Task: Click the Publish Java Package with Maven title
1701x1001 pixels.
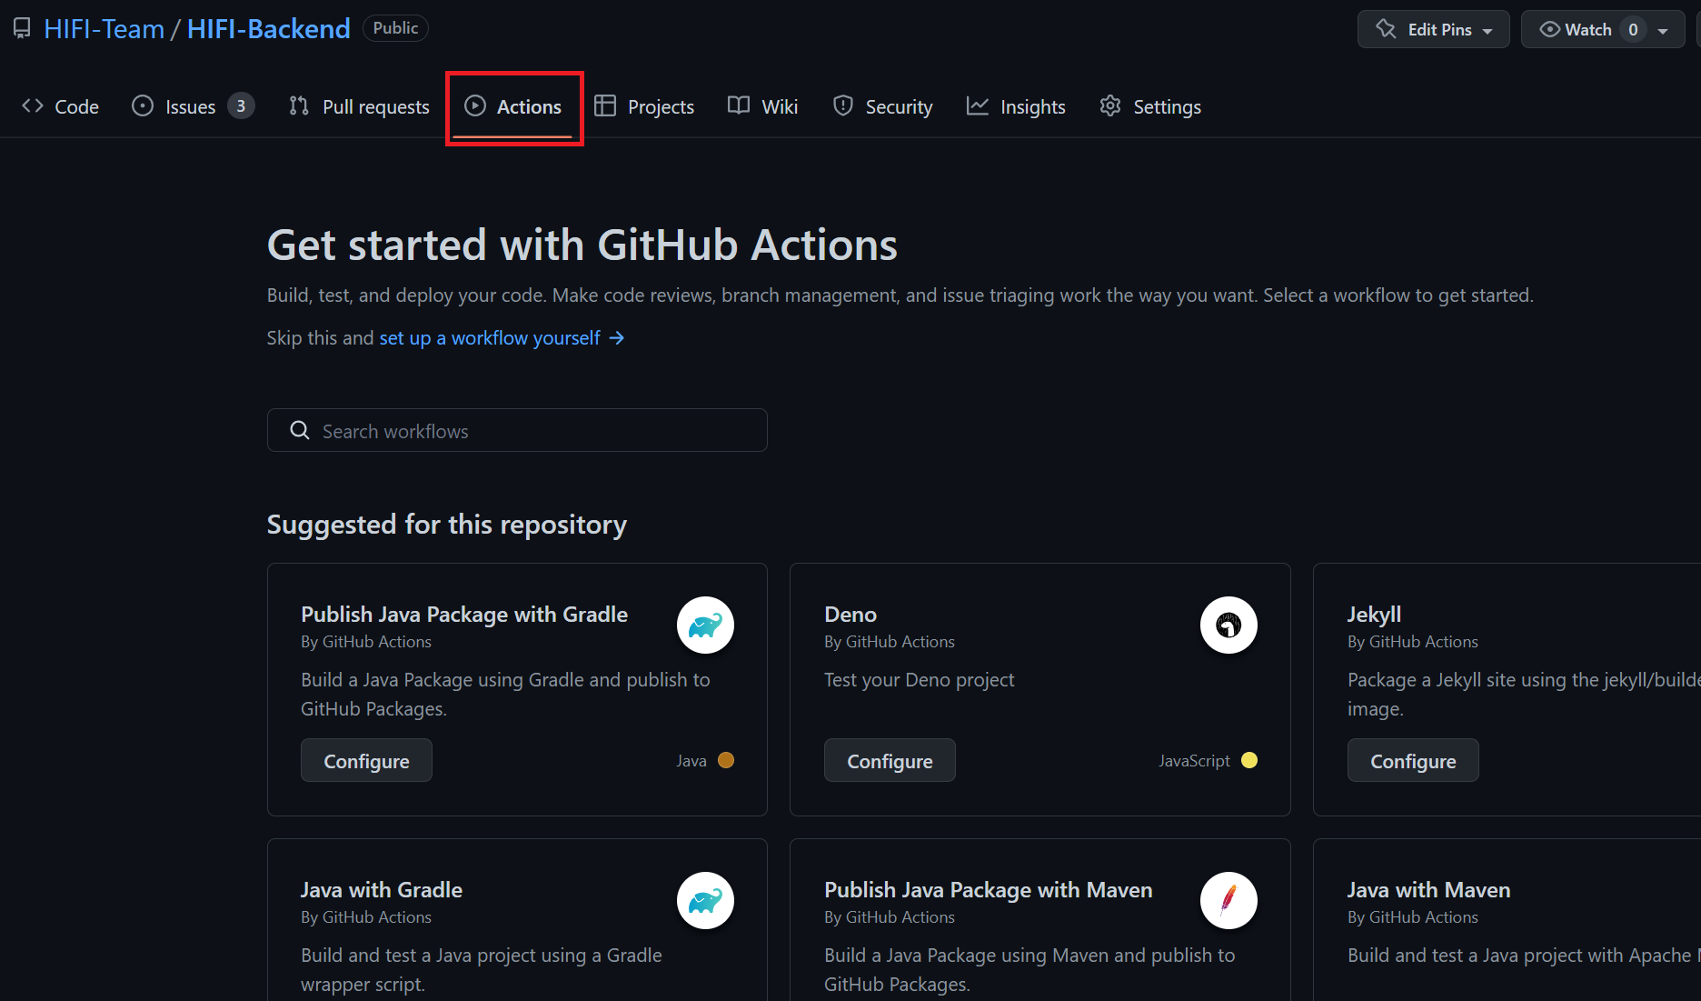Action: (x=988, y=890)
